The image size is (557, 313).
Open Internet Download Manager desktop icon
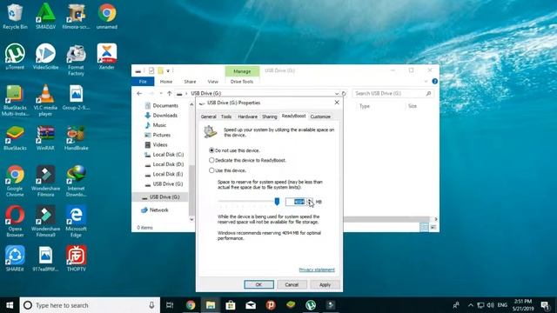pos(76,181)
